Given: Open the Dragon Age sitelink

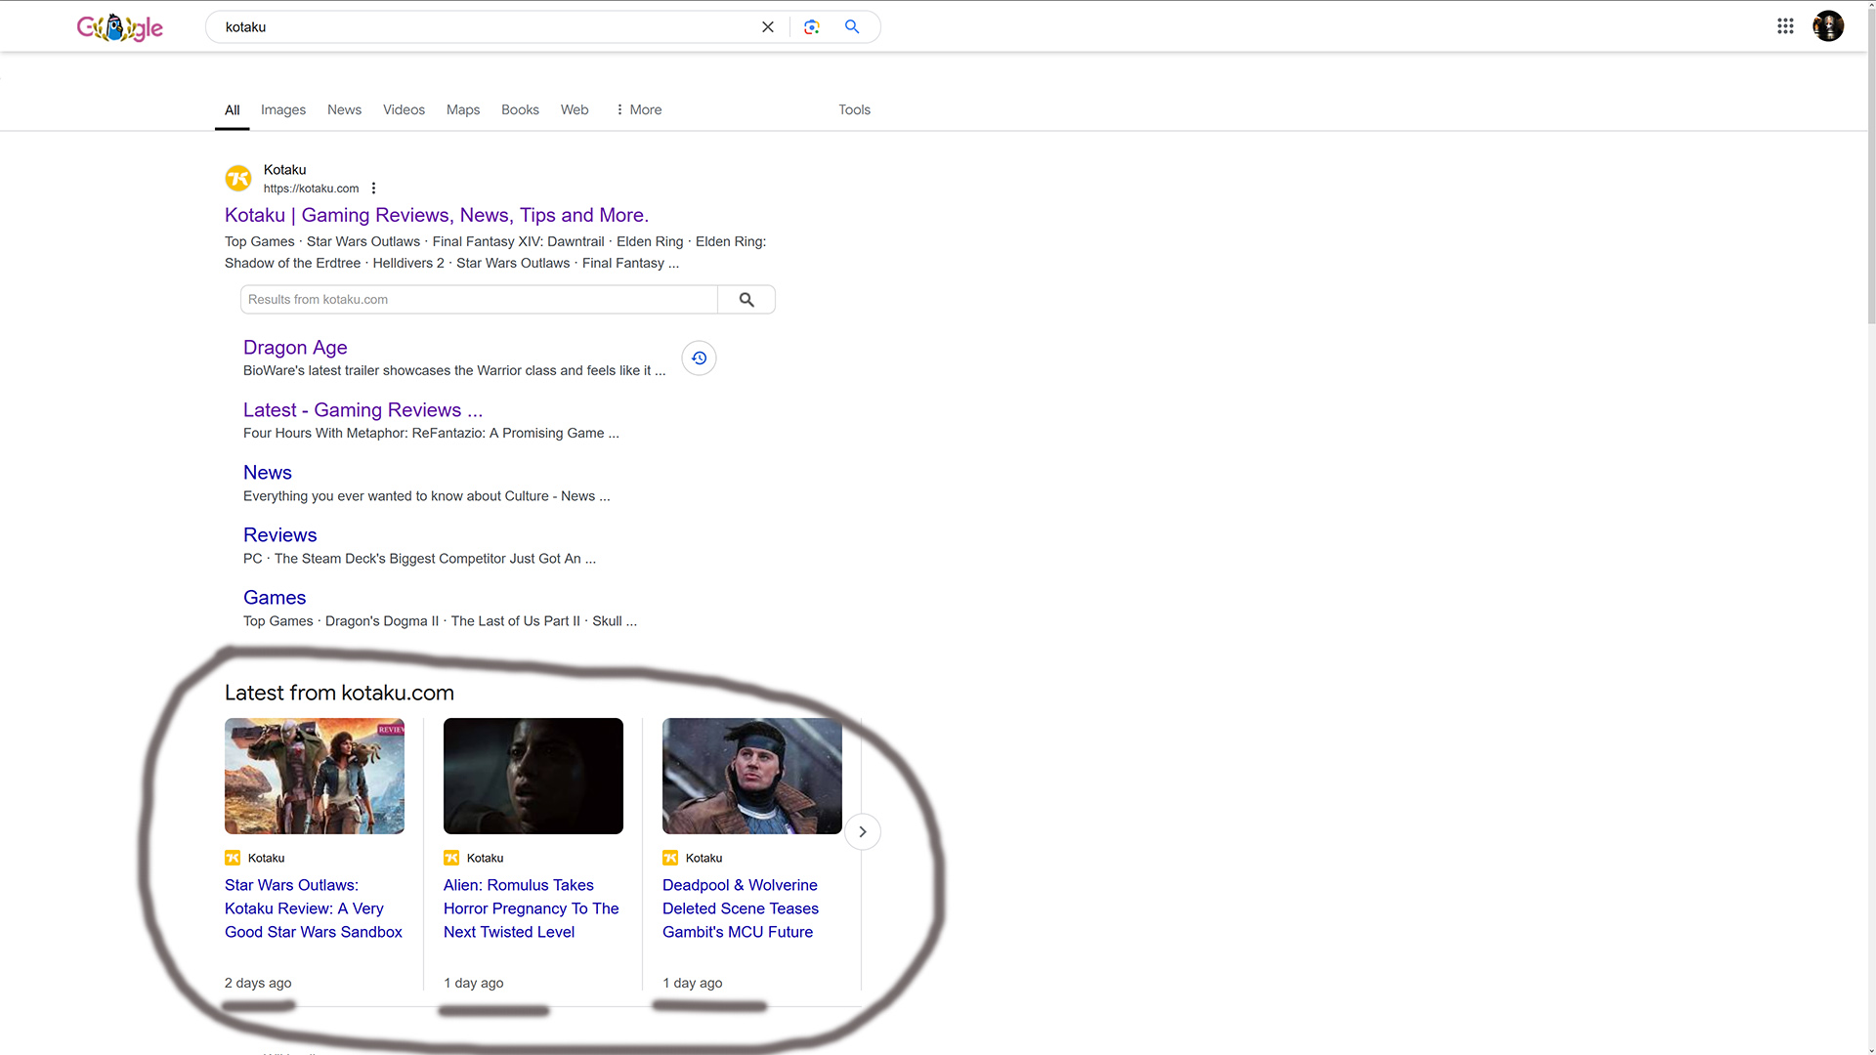Looking at the screenshot, I should [295, 348].
